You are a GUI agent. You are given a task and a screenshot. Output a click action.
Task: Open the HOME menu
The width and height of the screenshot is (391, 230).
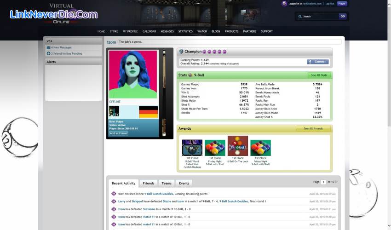click(101, 31)
